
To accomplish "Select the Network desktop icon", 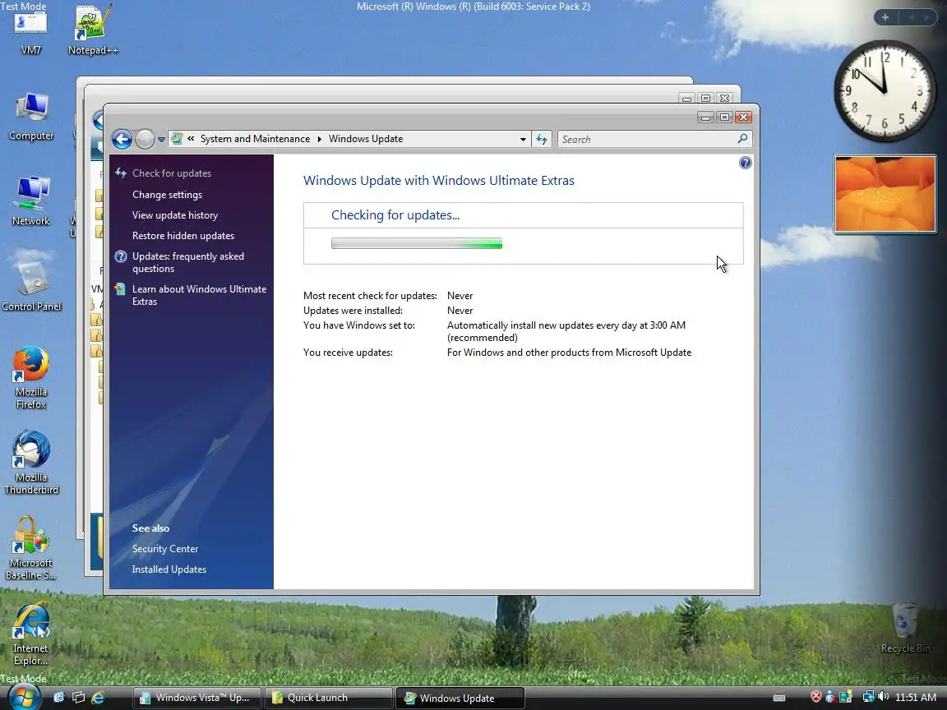I will [x=30, y=202].
